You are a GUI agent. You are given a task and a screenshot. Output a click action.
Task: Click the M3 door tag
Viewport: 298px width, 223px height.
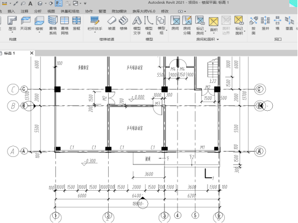pos(158,104)
